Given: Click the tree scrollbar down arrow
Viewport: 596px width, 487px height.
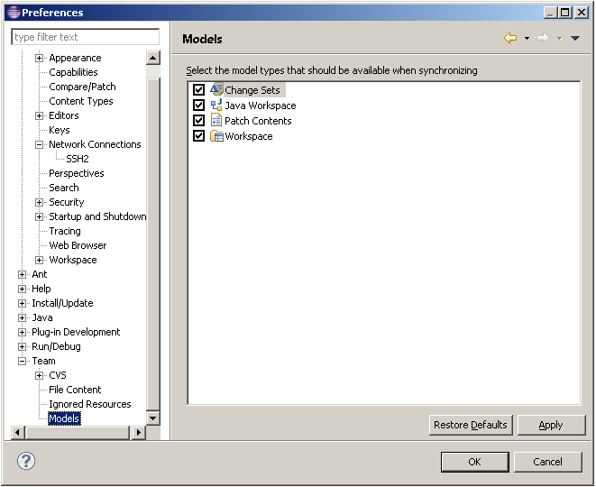Looking at the screenshot, I should click(152, 418).
